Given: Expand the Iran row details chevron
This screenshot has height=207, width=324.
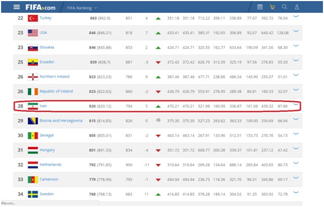Looking at the screenshot, I should (x=296, y=104).
